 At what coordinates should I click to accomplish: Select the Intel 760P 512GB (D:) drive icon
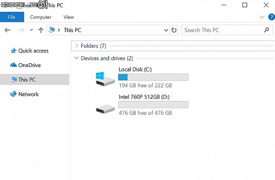click(105, 109)
